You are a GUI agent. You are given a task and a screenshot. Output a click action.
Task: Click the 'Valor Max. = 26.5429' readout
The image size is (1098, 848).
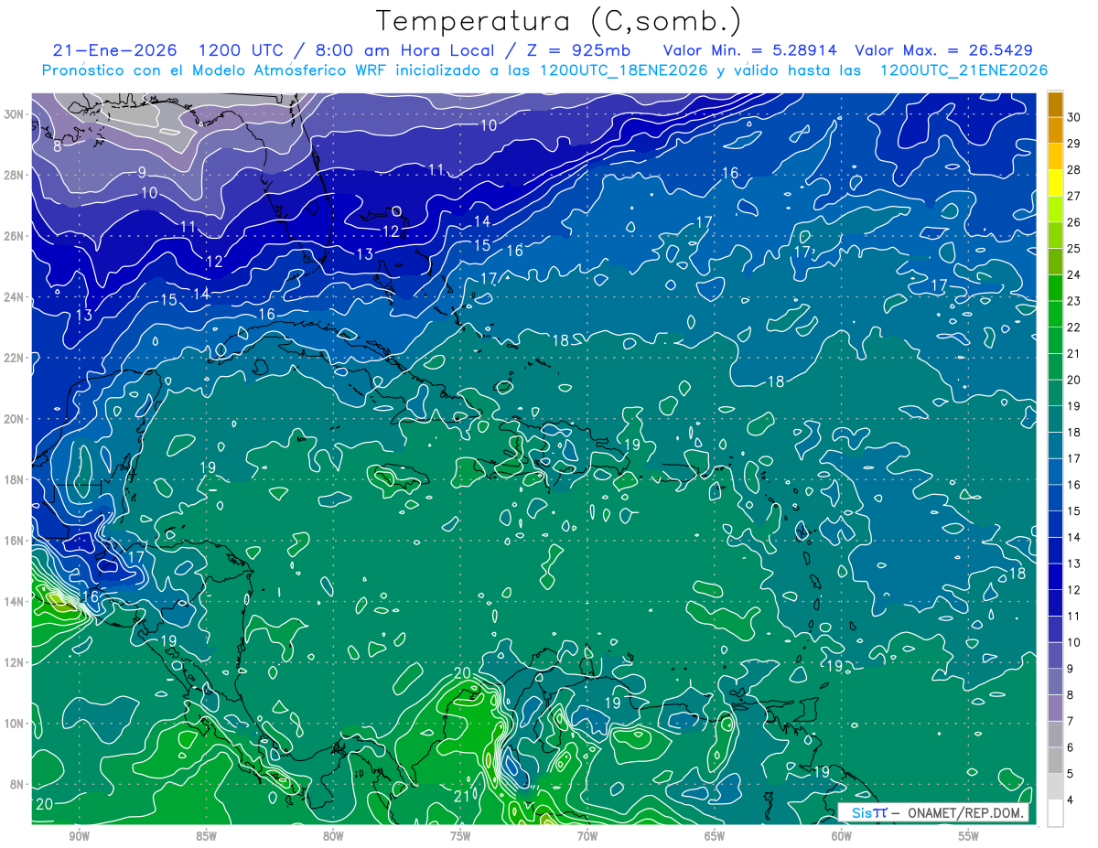tap(944, 50)
